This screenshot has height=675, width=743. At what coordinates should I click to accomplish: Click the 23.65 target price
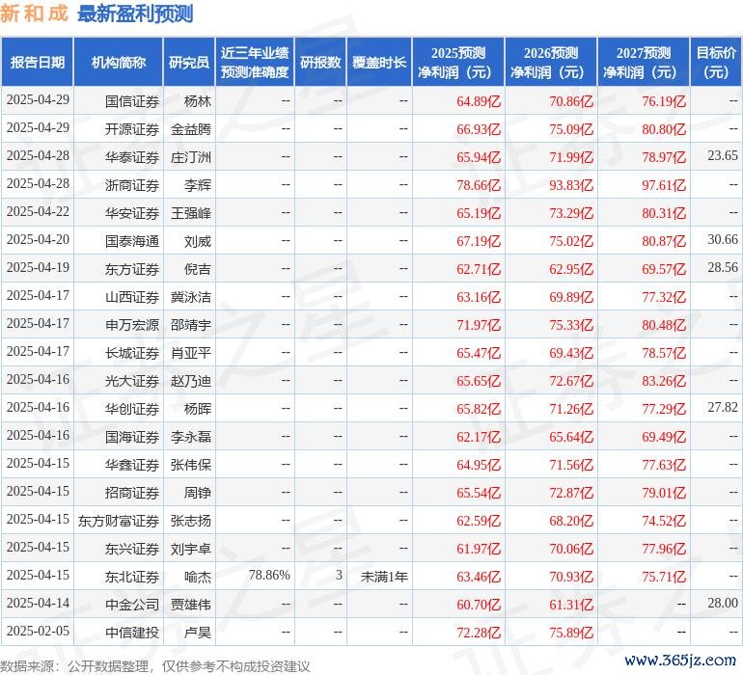(x=723, y=155)
